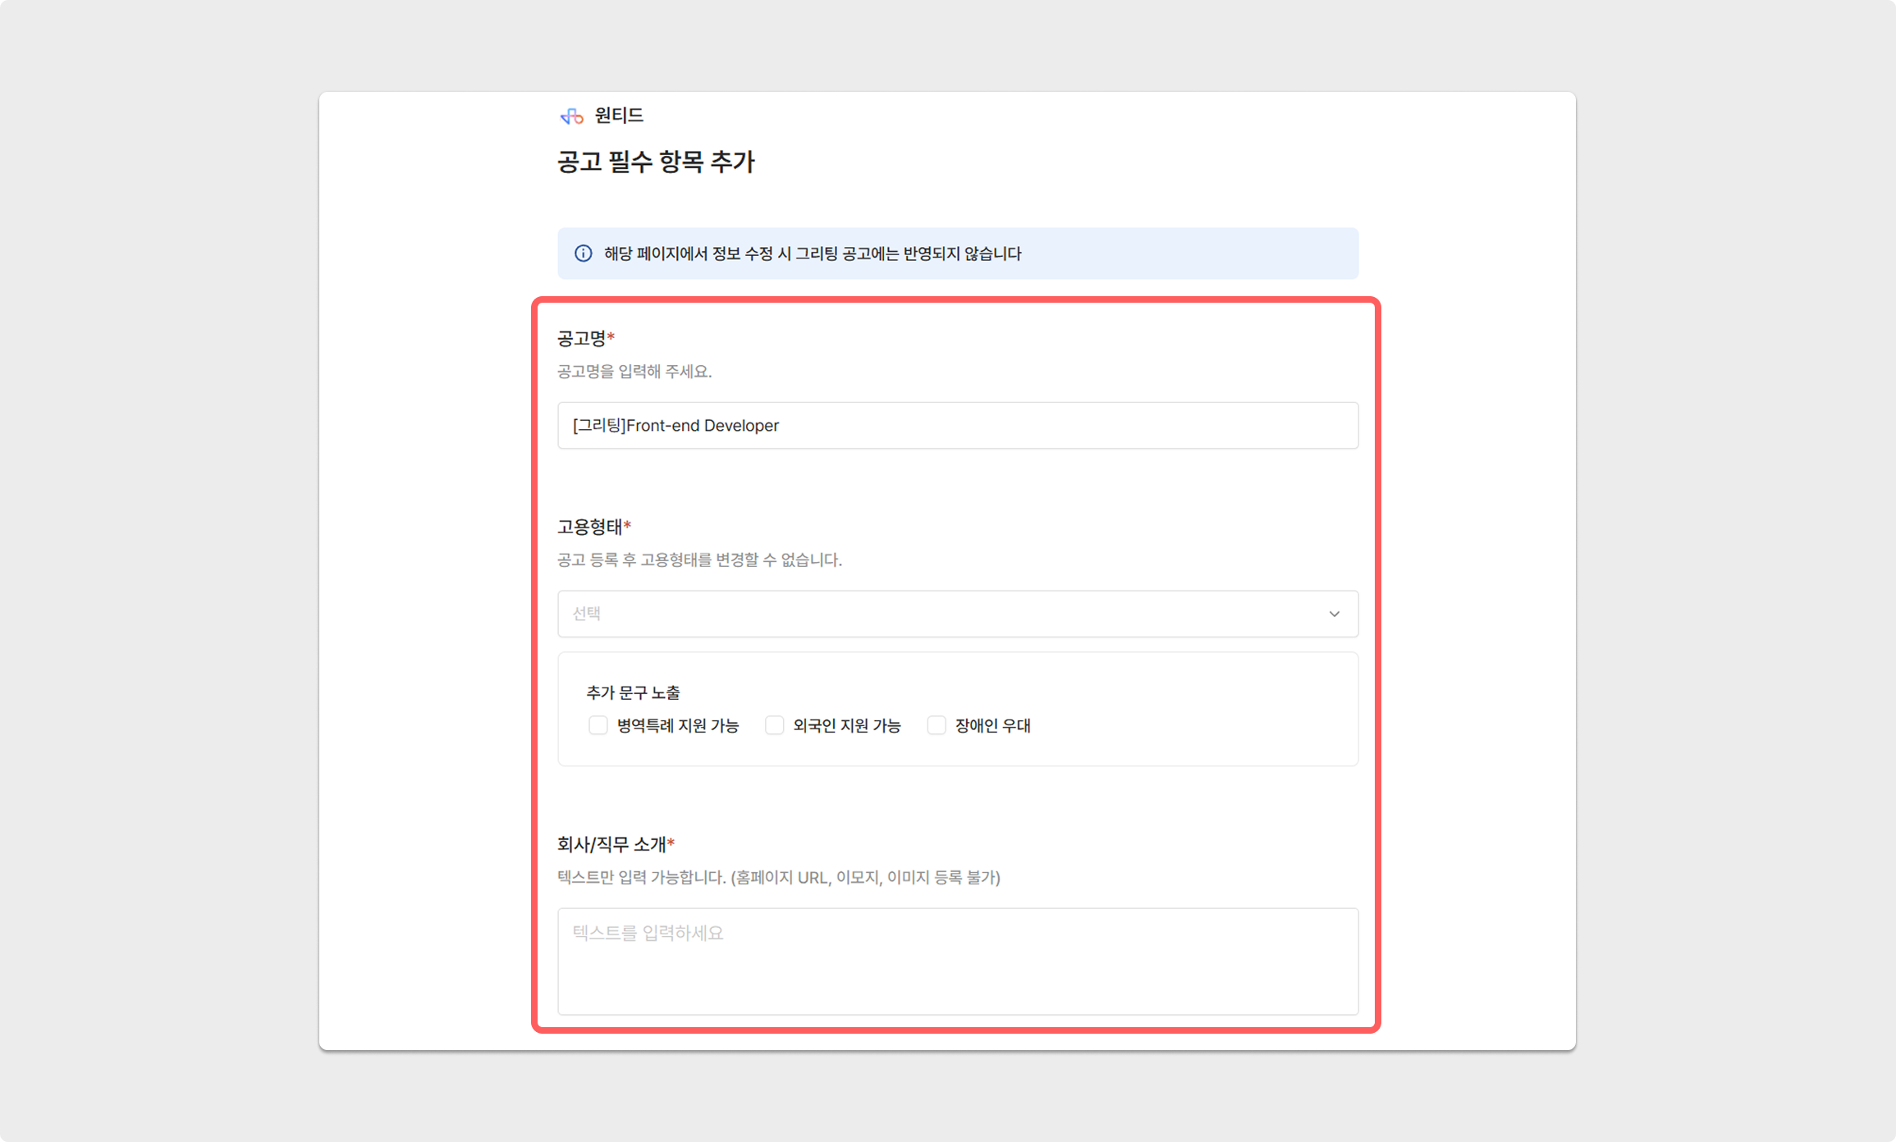
Task: Click the Wanted logo icon
Action: [x=572, y=116]
